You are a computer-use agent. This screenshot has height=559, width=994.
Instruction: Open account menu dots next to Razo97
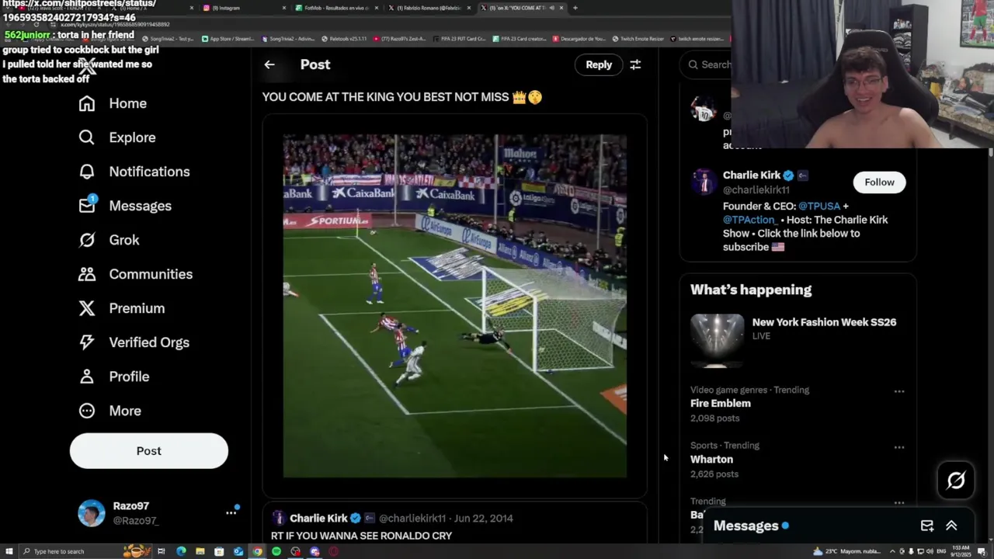pos(231,512)
